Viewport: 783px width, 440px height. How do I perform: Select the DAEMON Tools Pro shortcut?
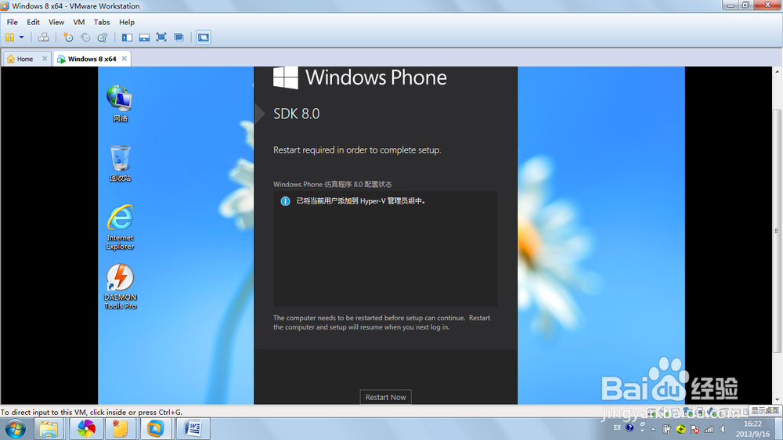tap(120, 287)
